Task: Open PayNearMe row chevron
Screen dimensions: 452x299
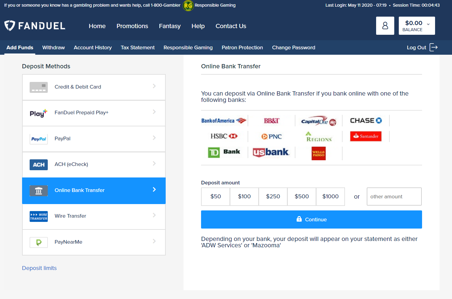Action: pos(154,241)
